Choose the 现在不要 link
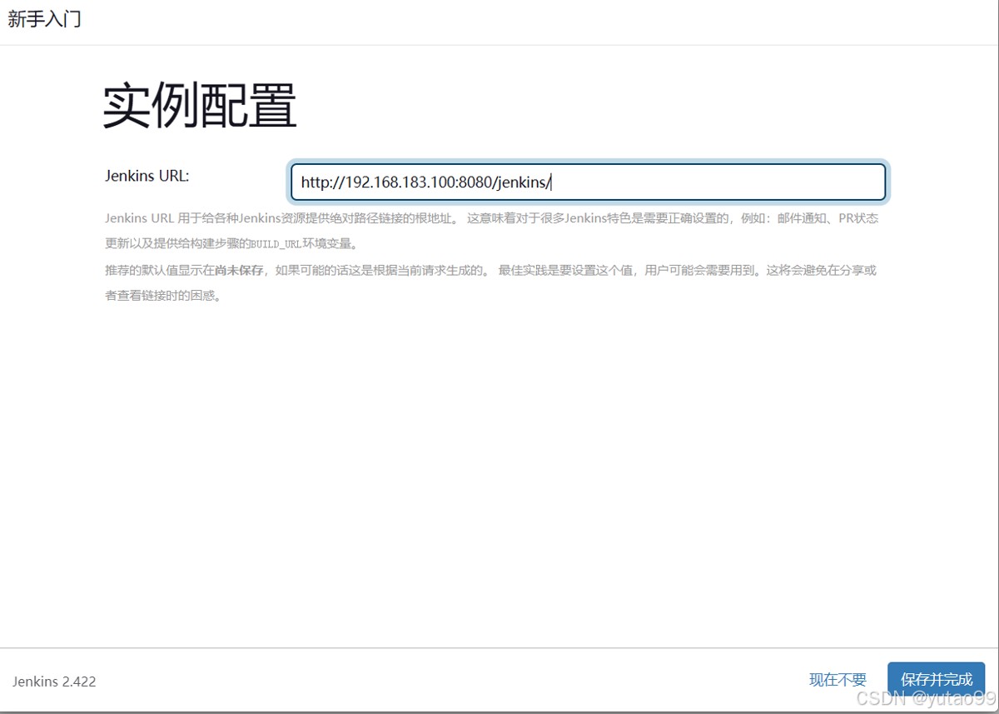The image size is (999, 714). coord(837,680)
